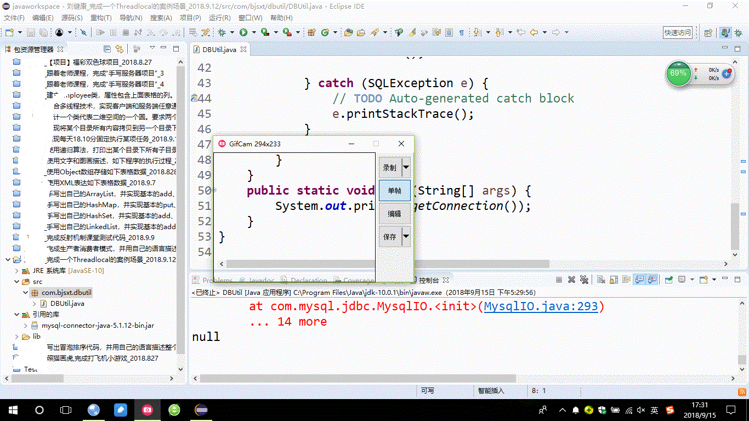749x421 pixels.
Task: Toggle show whitespace characters pilcrow icon
Action: [461, 32]
